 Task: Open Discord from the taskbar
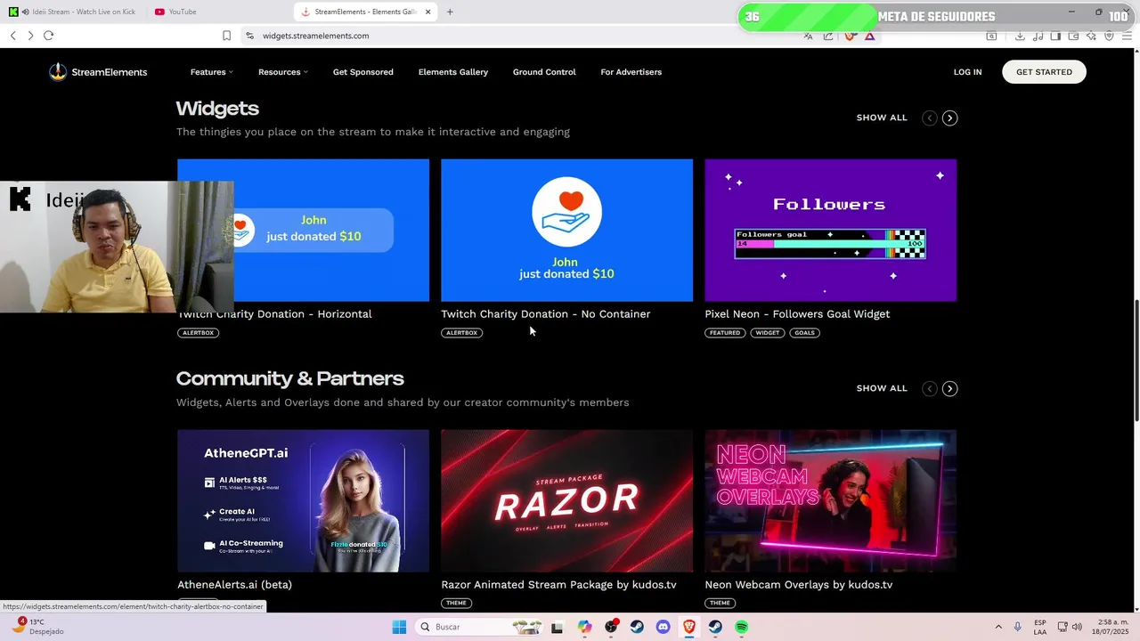(x=663, y=627)
